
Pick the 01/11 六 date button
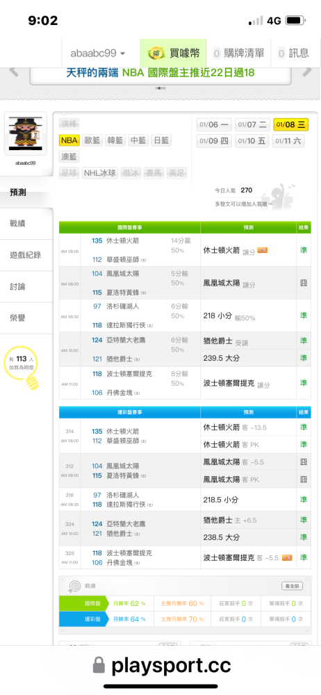click(288, 141)
